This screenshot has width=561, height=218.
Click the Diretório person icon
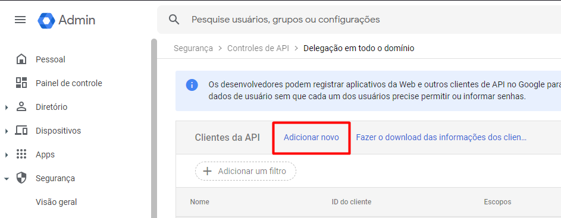21,107
